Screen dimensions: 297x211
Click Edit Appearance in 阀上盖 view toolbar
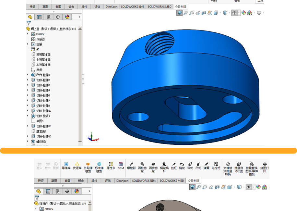pyautogui.click(x=244, y=13)
